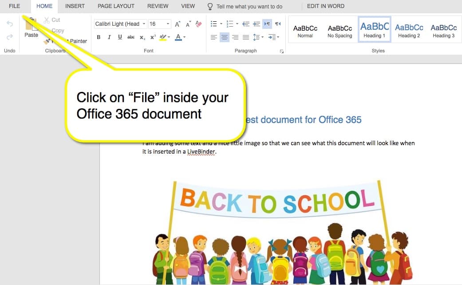
Task: Apply the Heading 2 style
Action: point(409,31)
